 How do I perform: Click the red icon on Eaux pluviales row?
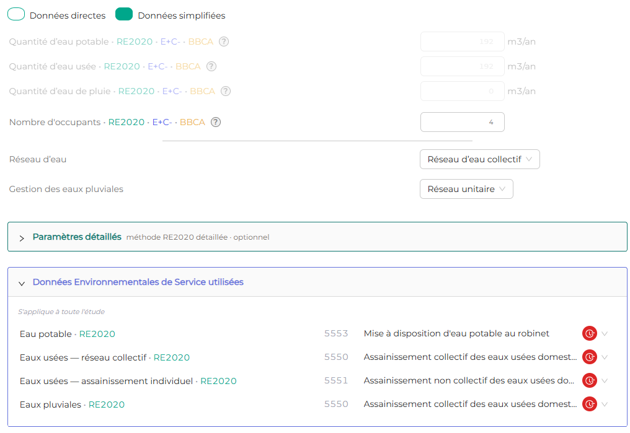coord(590,404)
